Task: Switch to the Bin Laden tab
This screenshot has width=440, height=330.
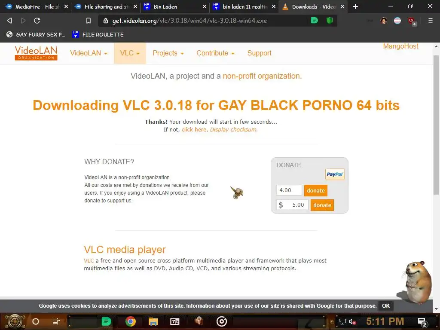Action: 174,6
